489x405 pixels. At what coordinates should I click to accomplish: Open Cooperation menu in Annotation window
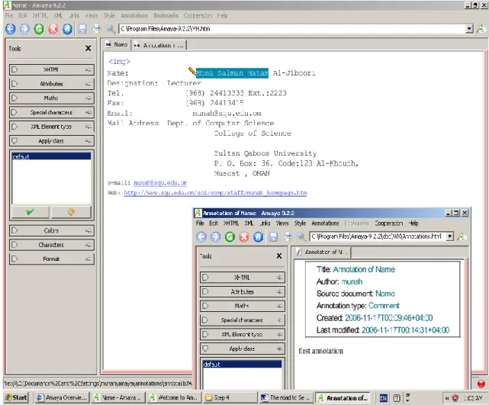click(389, 223)
